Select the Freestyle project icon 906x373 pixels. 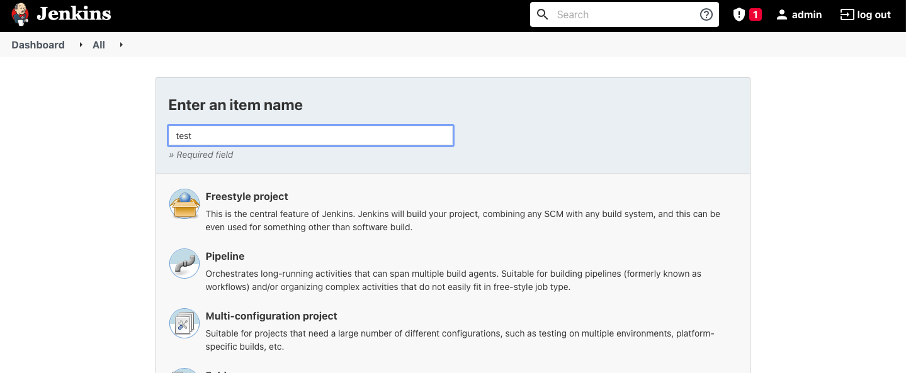184,203
